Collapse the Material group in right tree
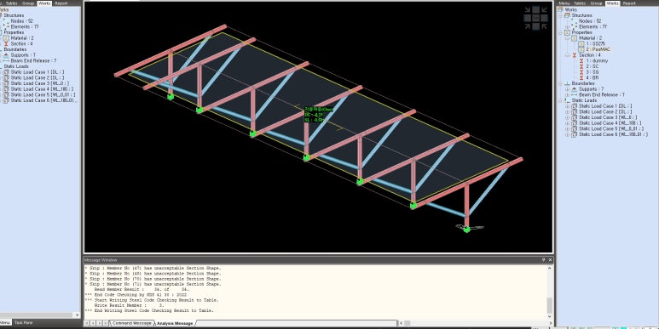This screenshot has height=329, width=659. [569, 38]
